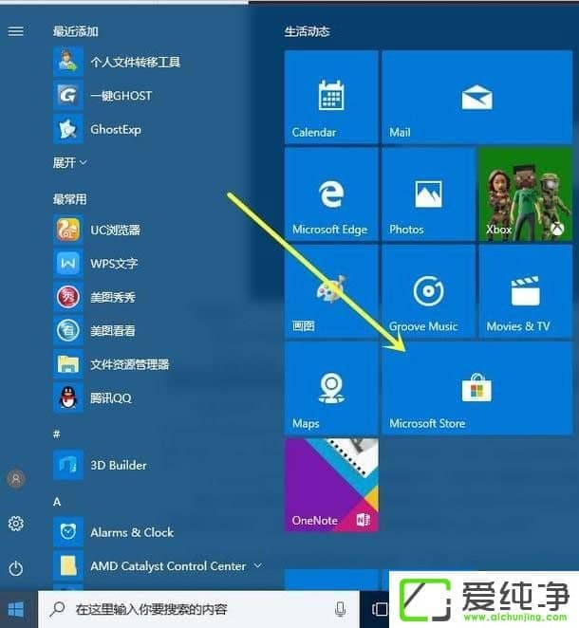
Task: Click the microphone icon in search box
Action: tap(340, 609)
